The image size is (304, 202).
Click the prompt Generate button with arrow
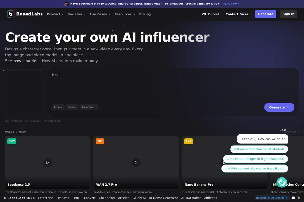coord(279,107)
